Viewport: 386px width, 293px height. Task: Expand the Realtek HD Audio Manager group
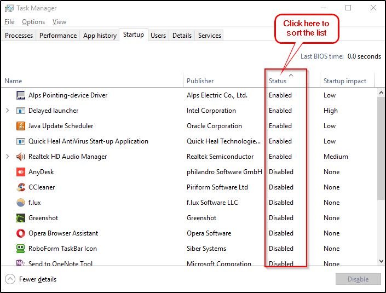(7, 157)
